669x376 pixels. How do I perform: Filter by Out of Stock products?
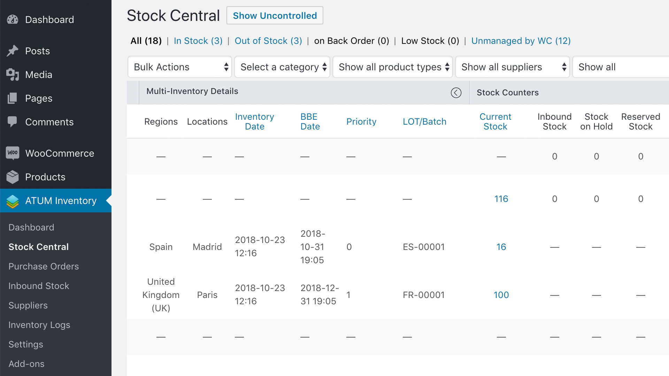pos(268,41)
